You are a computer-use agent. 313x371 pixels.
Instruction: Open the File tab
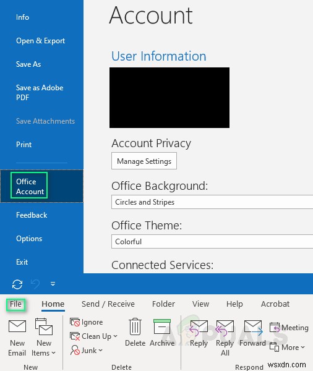15,304
